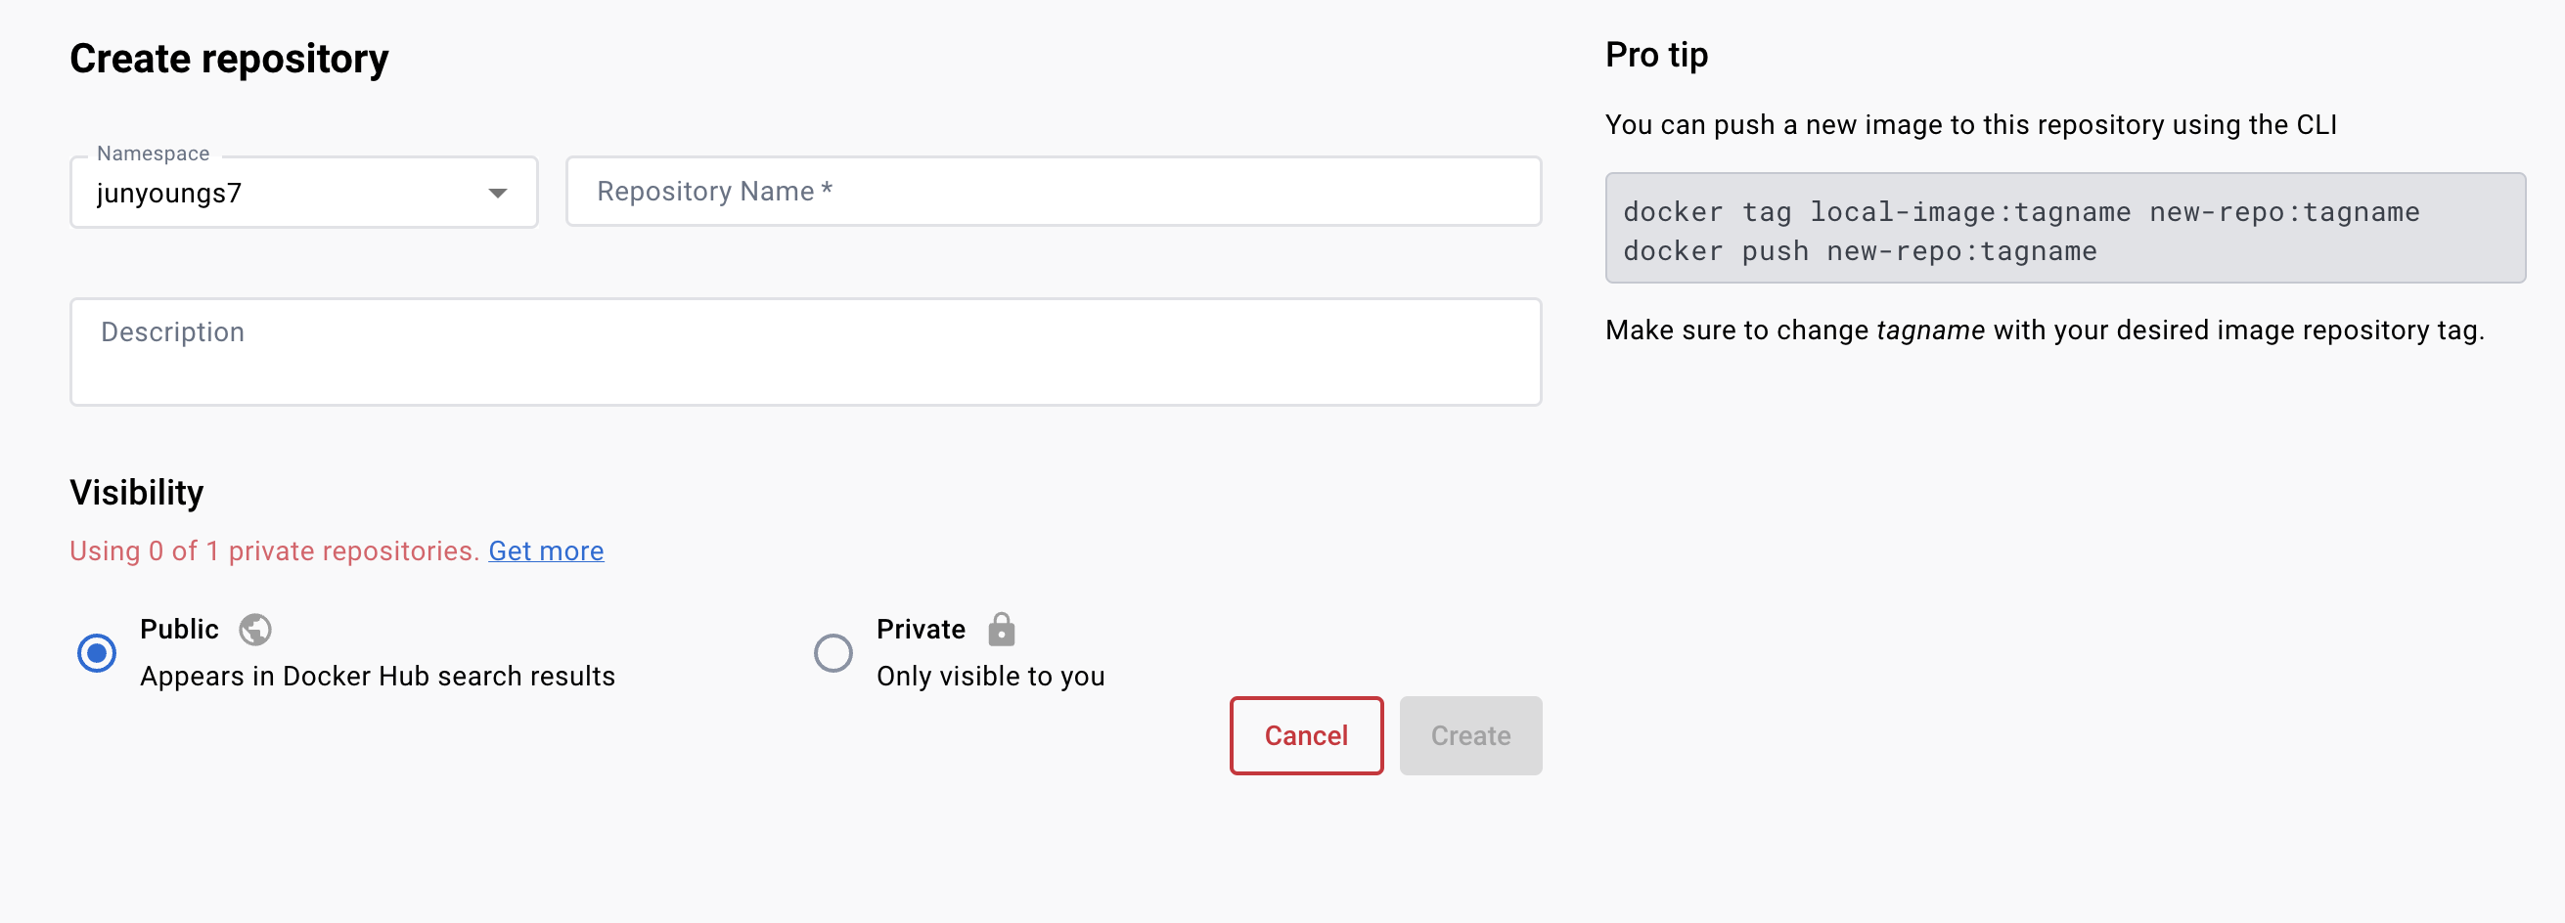The height and width of the screenshot is (923, 2565).
Task: Click the junyoungs7 namespace value
Action: coord(169,194)
